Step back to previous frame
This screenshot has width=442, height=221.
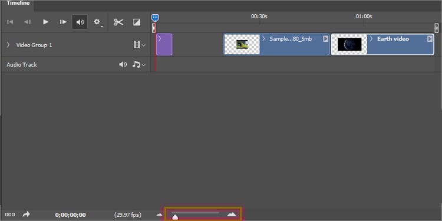point(27,22)
